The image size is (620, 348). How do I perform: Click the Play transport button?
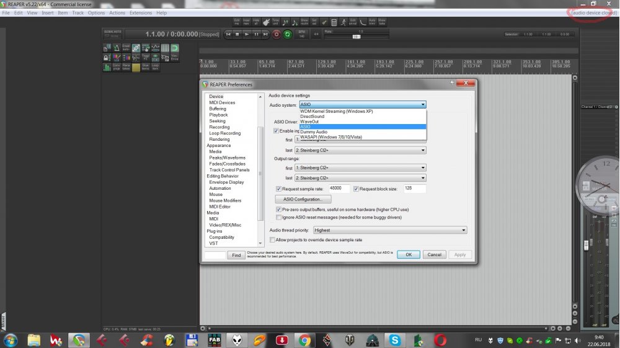[247, 34]
